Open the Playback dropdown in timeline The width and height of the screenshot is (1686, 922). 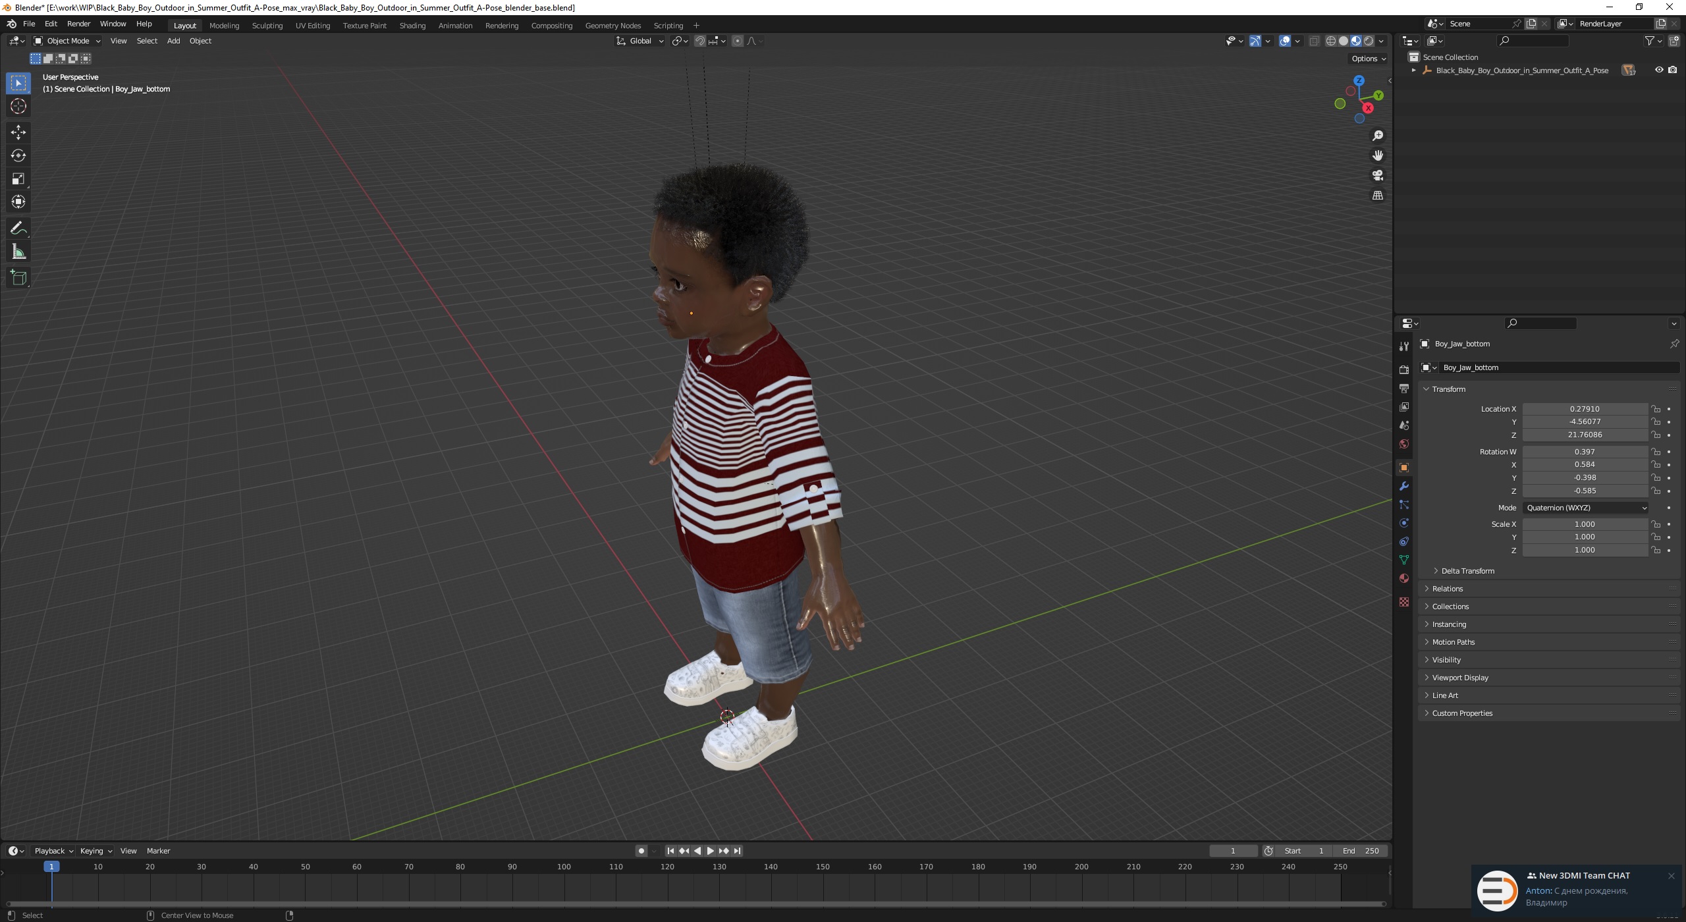[x=53, y=851]
